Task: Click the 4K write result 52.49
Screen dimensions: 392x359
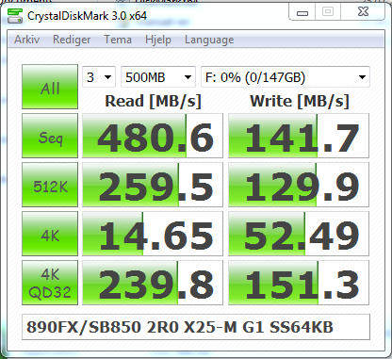Action: click(299, 234)
